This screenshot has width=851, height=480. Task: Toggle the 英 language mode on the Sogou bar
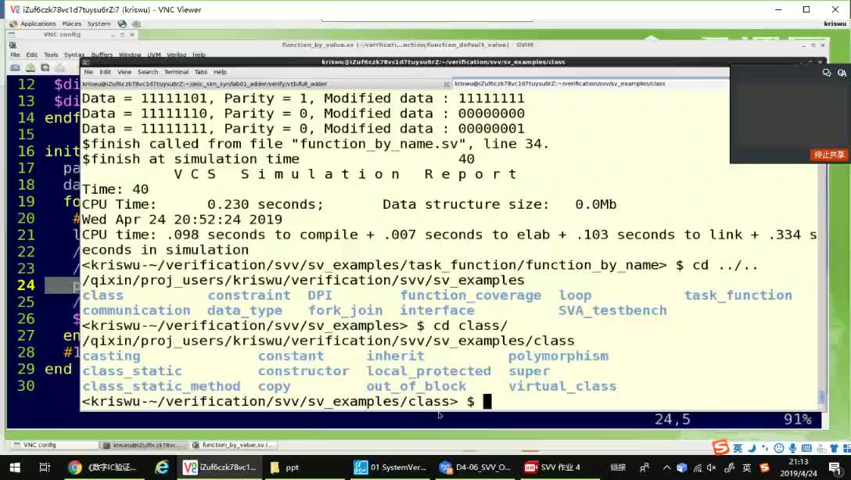coord(738,448)
